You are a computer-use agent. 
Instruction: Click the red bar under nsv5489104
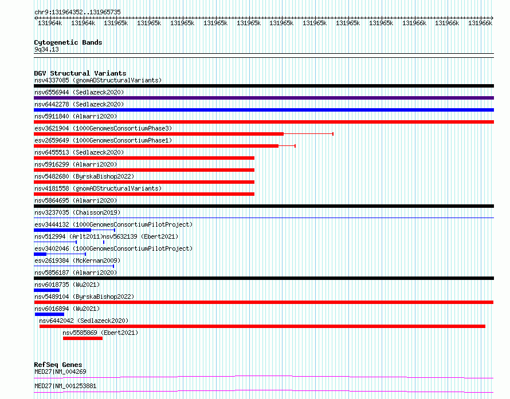264,302
